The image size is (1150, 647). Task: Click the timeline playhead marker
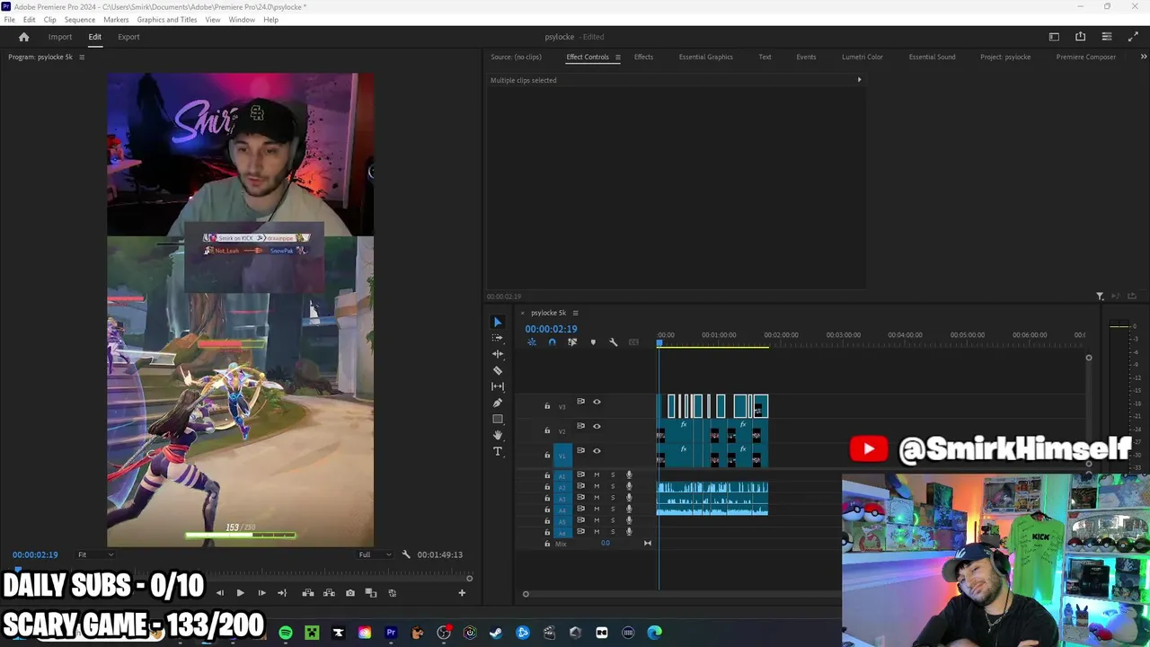click(x=659, y=343)
